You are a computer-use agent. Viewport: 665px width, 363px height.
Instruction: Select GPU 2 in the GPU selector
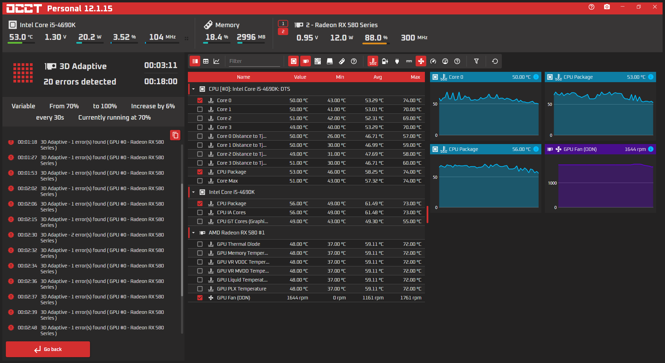click(x=283, y=32)
